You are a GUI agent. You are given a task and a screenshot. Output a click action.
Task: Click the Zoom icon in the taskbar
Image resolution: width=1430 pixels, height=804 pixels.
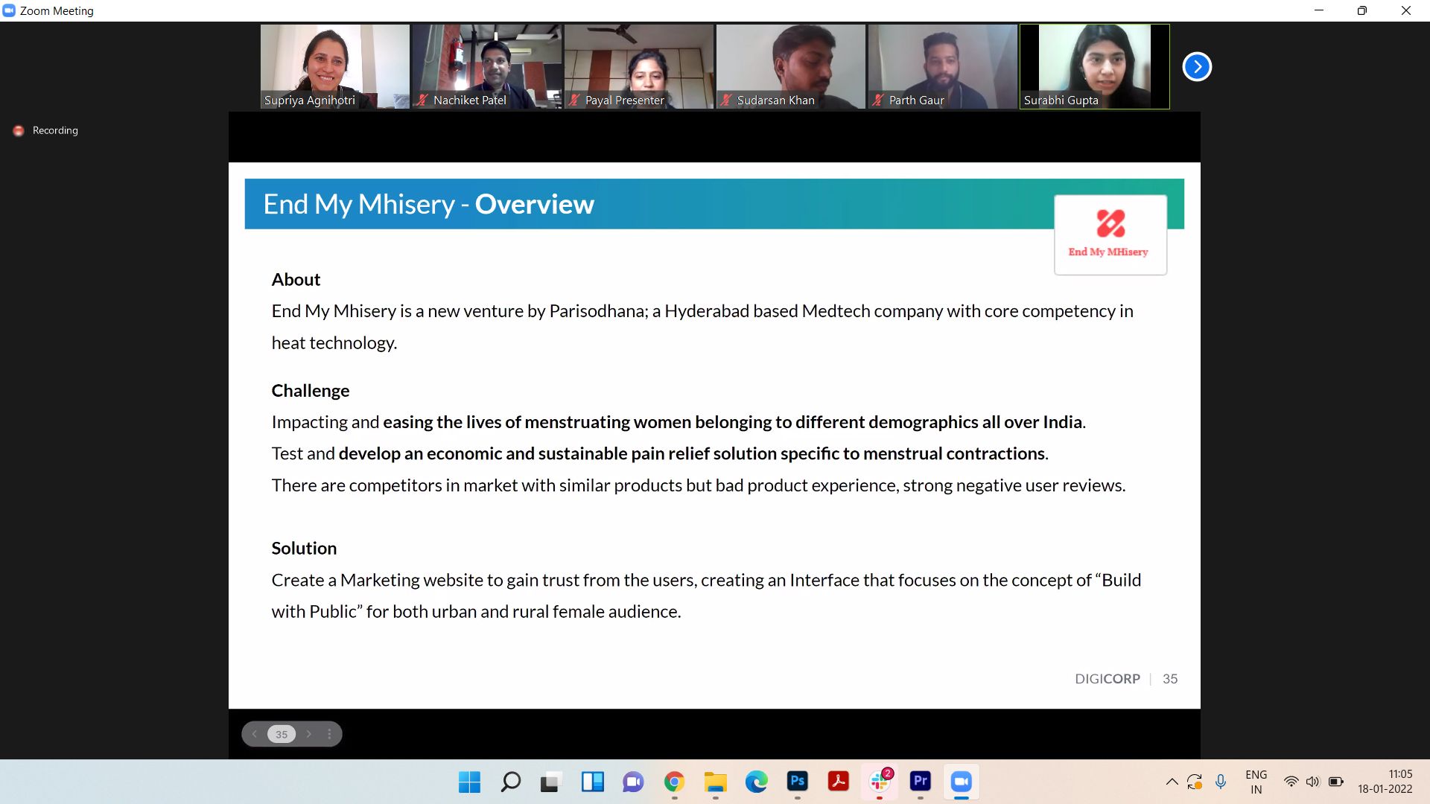click(x=961, y=782)
